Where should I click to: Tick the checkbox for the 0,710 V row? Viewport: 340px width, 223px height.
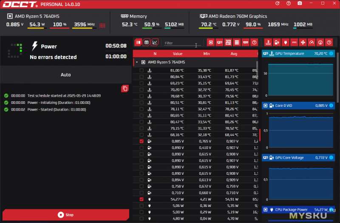(x=142, y=193)
